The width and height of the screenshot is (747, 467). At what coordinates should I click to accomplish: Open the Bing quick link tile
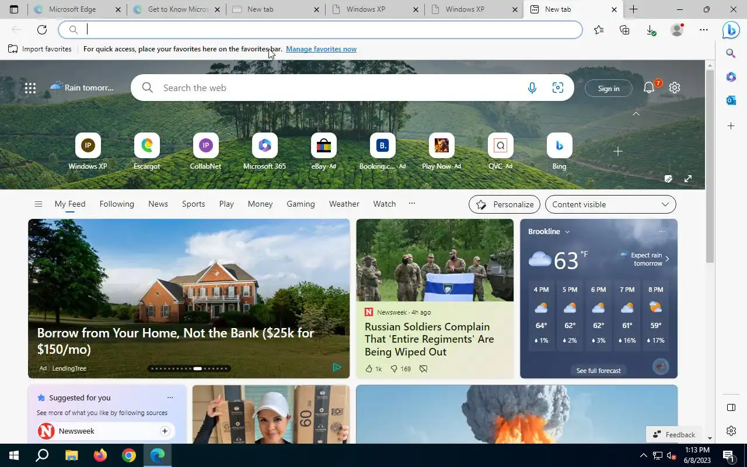pyautogui.click(x=559, y=152)
